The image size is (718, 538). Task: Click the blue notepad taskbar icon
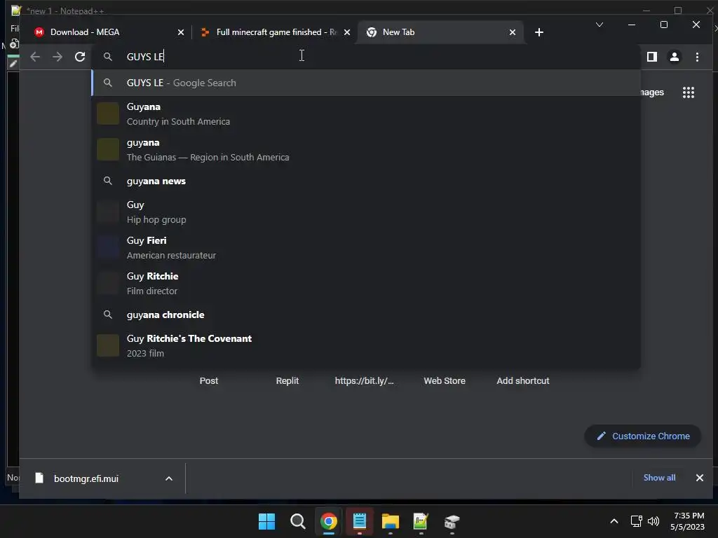(x=360, y=521)
